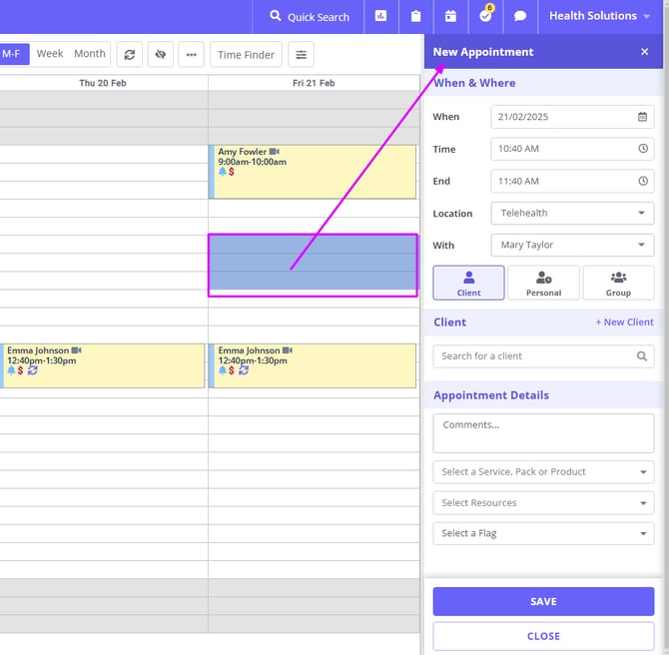Expand the Location Telehealth dropdown
Image resolution: width=669 pixels, height=655 pixels.
click(x=572, y=213)
